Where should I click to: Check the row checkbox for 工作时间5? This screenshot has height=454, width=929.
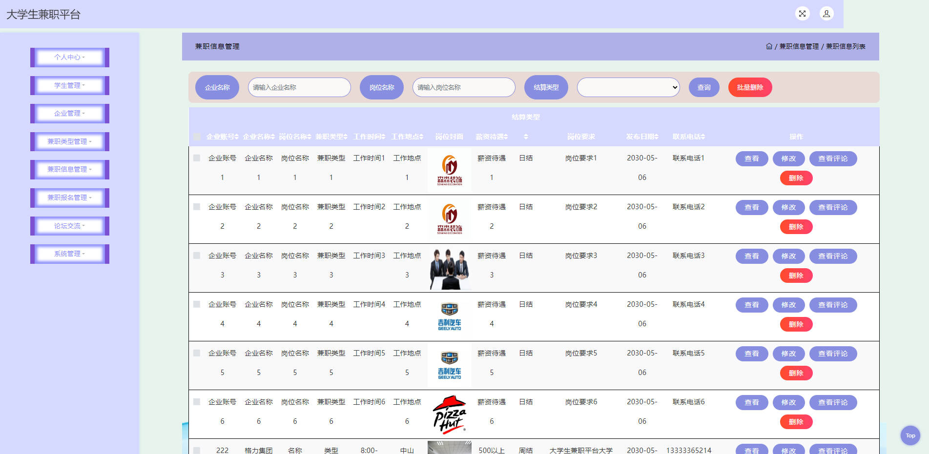[x=197, y=353]
